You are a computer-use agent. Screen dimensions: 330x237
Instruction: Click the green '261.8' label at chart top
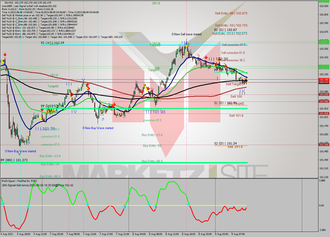pos(156,3)
